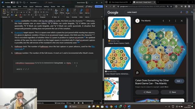Toggle Show/Hide paragraph marks
Viewport: 195px width, 109px height.
point(47,15)
